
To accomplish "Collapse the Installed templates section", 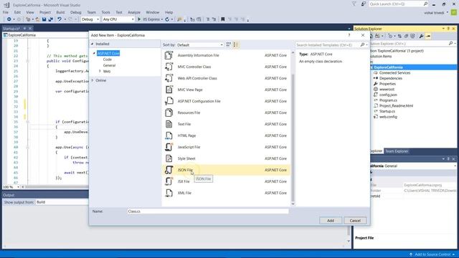I will [93, 44].
